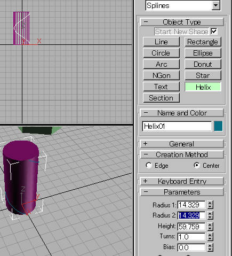Click the Radius 1 spinner arrows
232x256 pixels.
210,205
